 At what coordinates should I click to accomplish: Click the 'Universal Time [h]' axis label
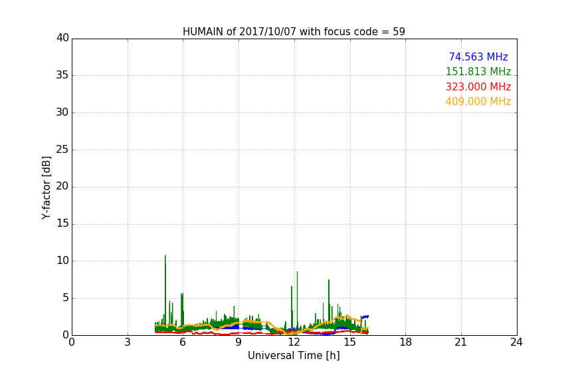click(294, 356)
